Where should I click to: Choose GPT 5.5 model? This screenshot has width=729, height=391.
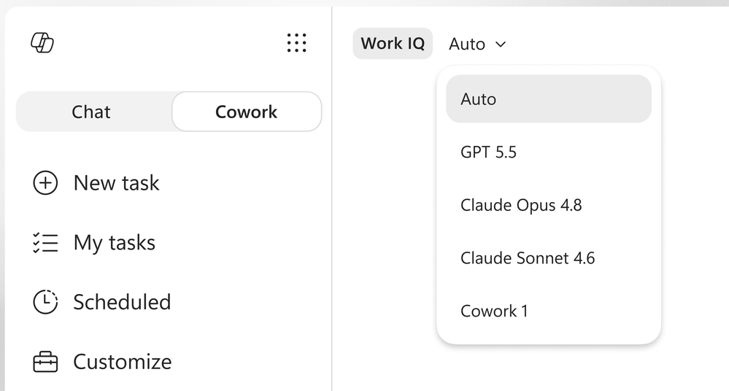click(549, 152)
